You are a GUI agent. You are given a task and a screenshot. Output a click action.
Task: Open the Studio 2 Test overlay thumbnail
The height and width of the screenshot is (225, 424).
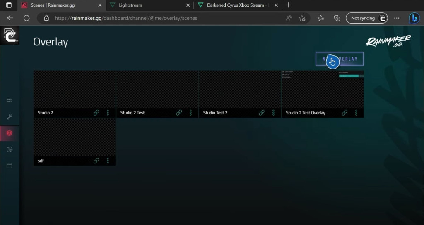[x=157, y=89]
